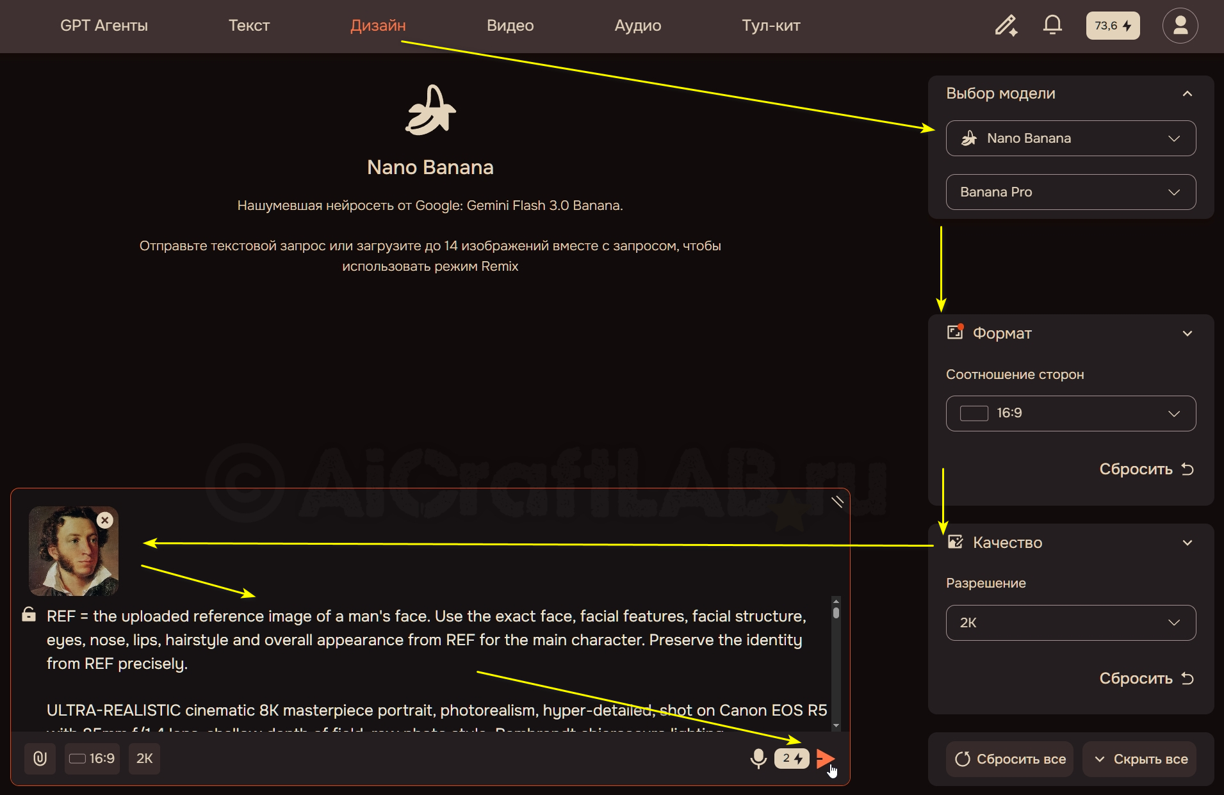The image size is (1224, 795).
Task: Click the paperclip attach file icon
Action: coord(40,759)
